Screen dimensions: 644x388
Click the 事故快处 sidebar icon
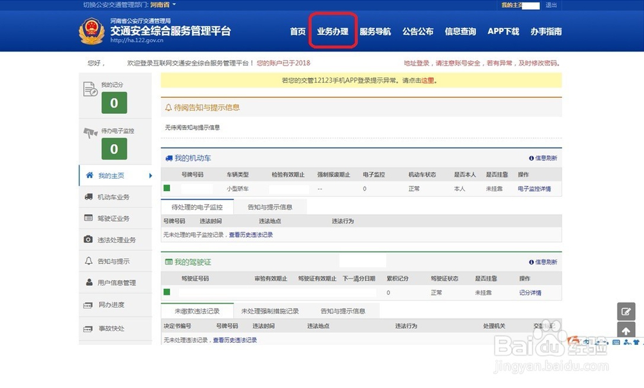87,328
